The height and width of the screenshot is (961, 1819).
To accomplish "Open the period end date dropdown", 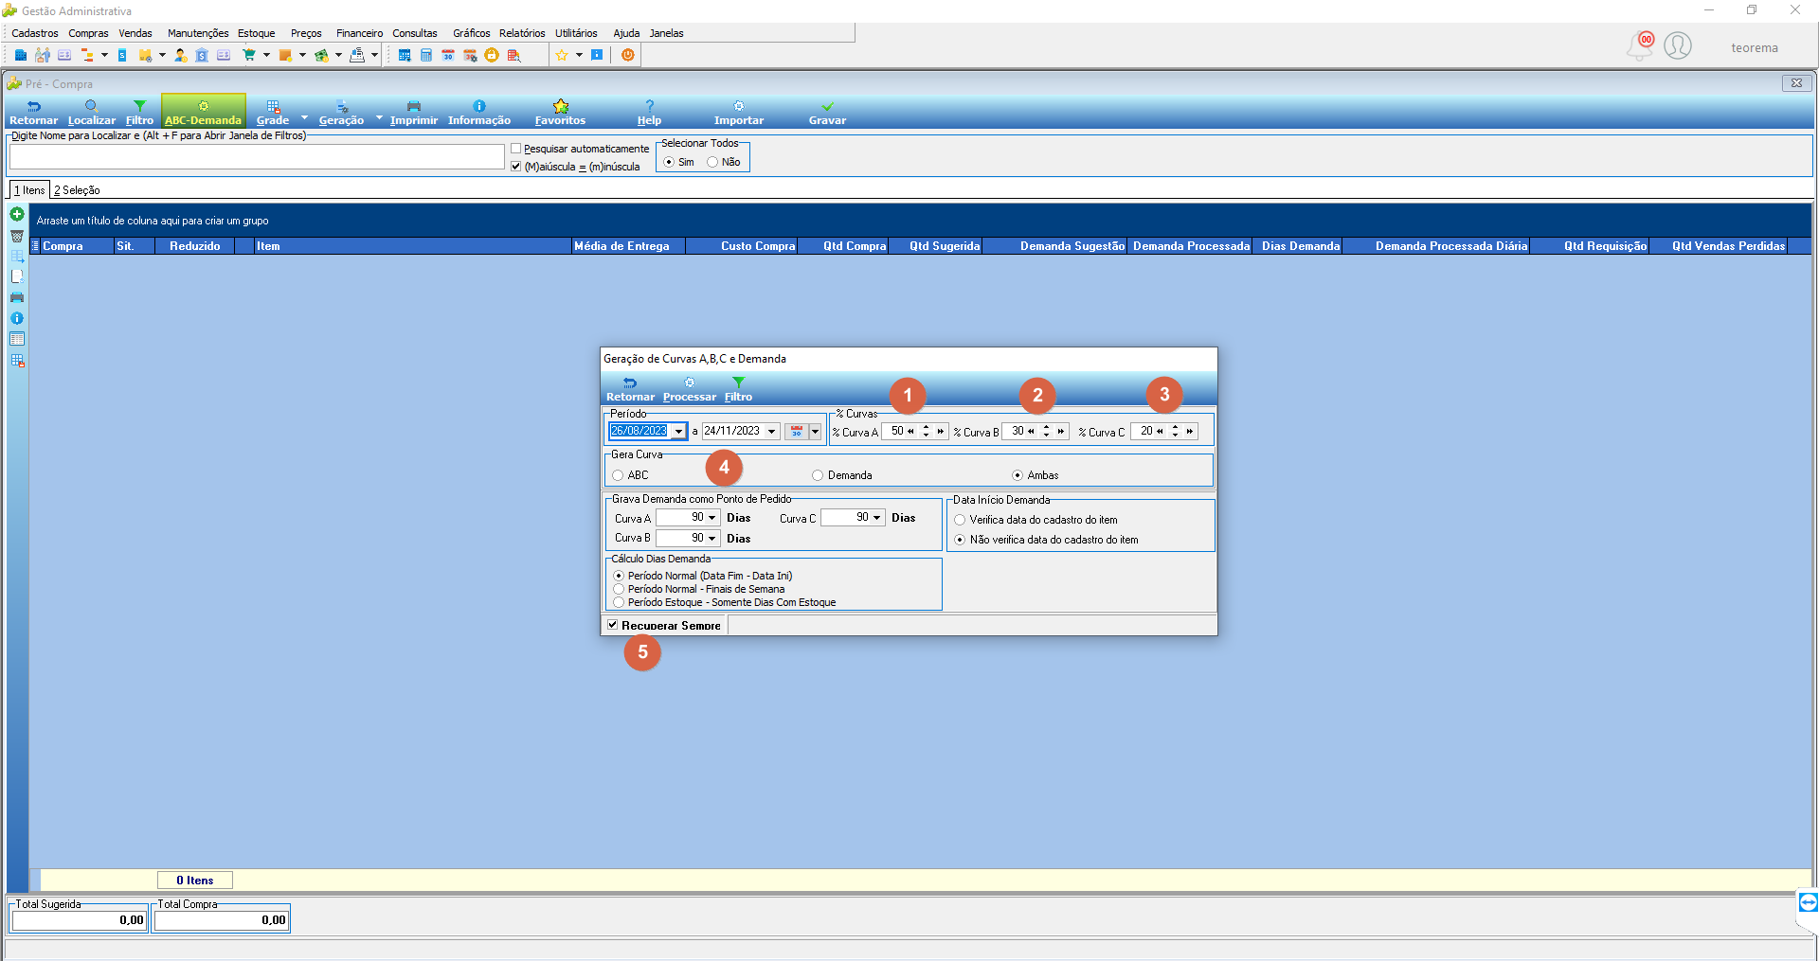I will (772, 432).
